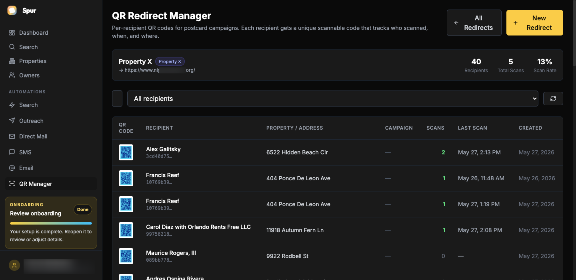Click the Spur logo icon

(x=12, y=10)
